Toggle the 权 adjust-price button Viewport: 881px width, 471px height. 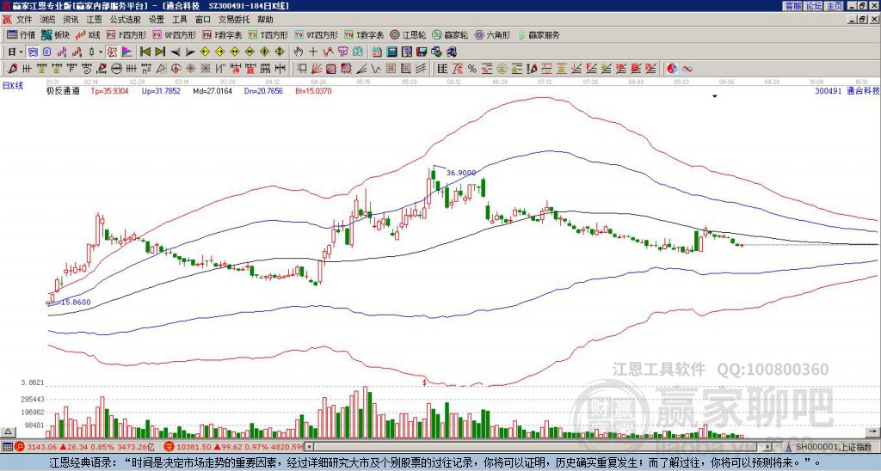coord(112,52)
